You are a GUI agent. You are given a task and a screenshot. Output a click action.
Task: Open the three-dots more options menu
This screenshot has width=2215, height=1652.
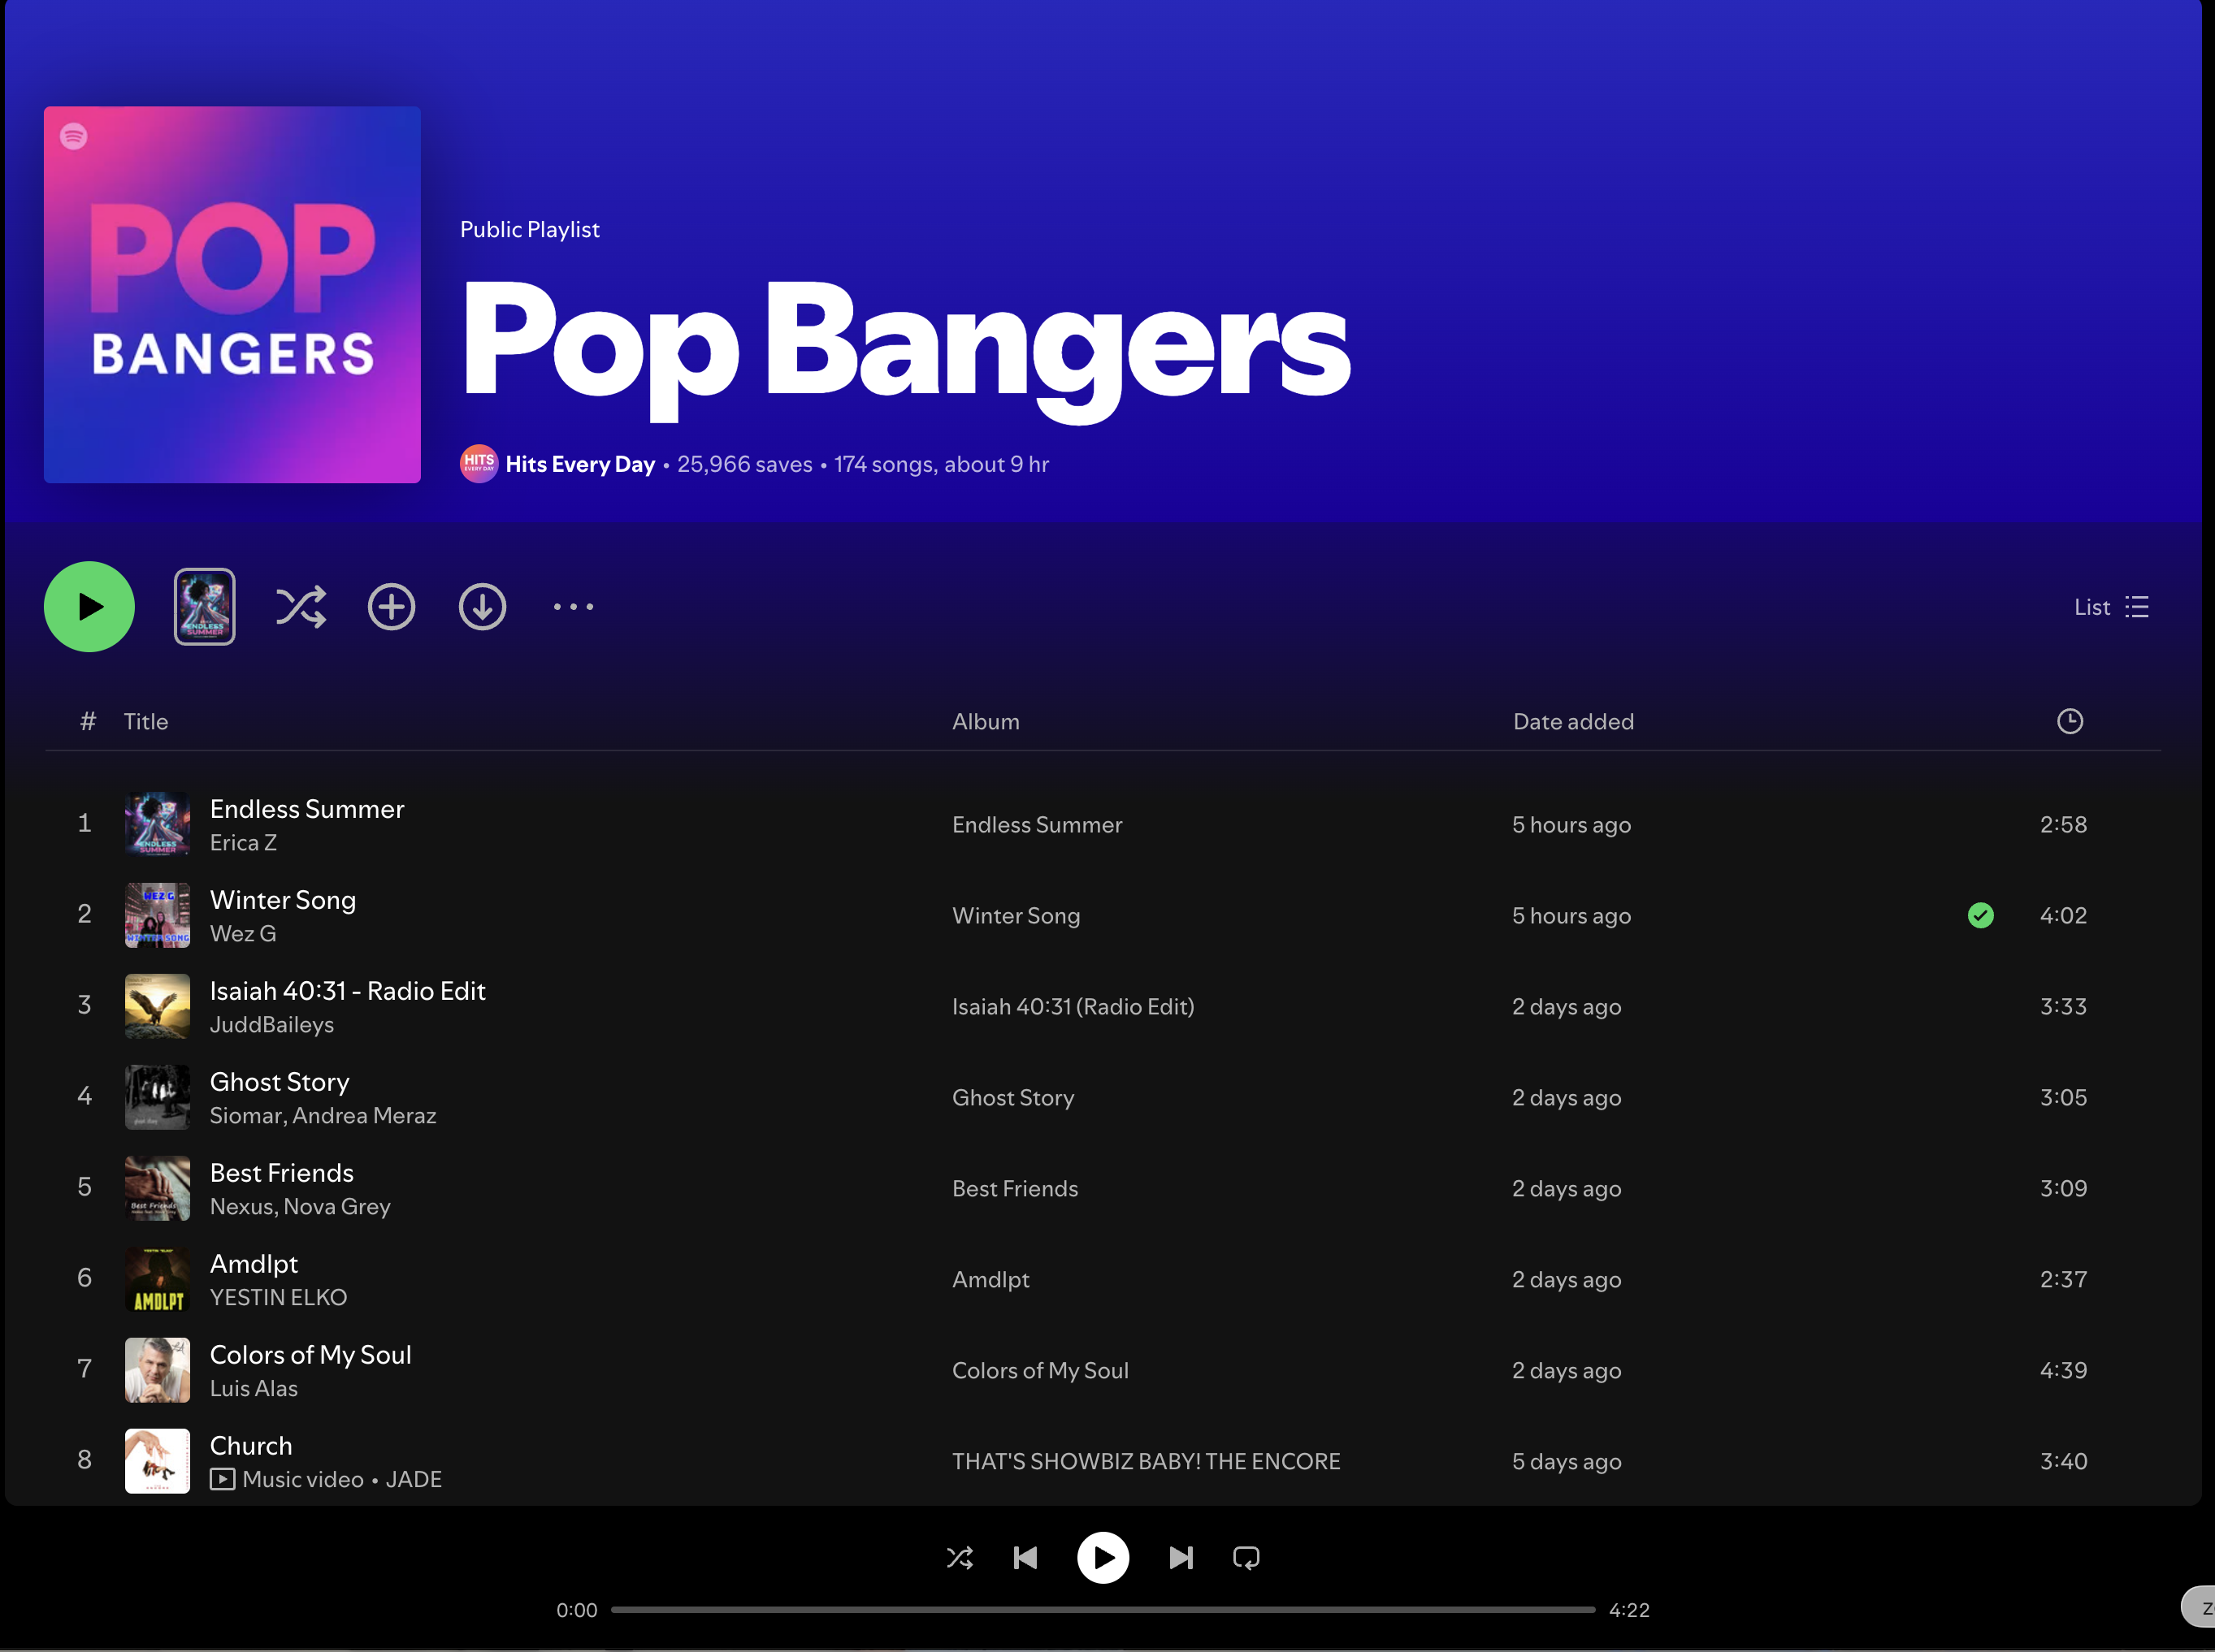tap(574, 607)
